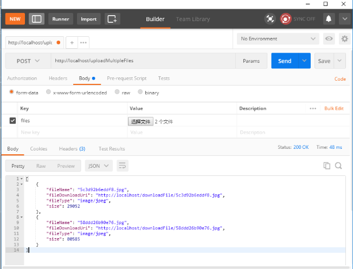Click the empty Description field
353x269 pixels.
point(293,133)
